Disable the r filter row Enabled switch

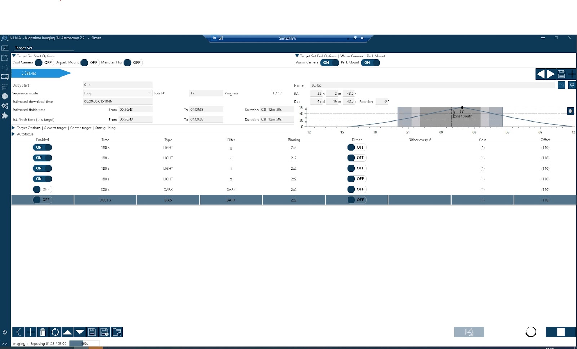pos(42,158)
